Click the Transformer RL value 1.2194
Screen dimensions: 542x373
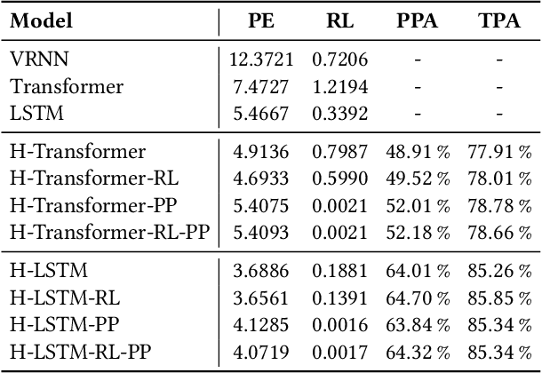tap(338, 87)
